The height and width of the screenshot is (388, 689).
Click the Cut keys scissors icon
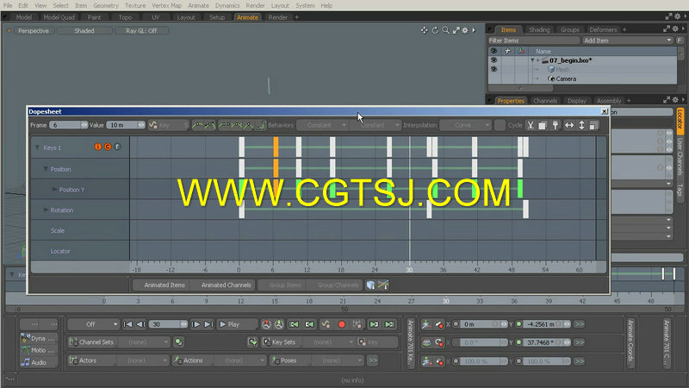pos(531,125)
